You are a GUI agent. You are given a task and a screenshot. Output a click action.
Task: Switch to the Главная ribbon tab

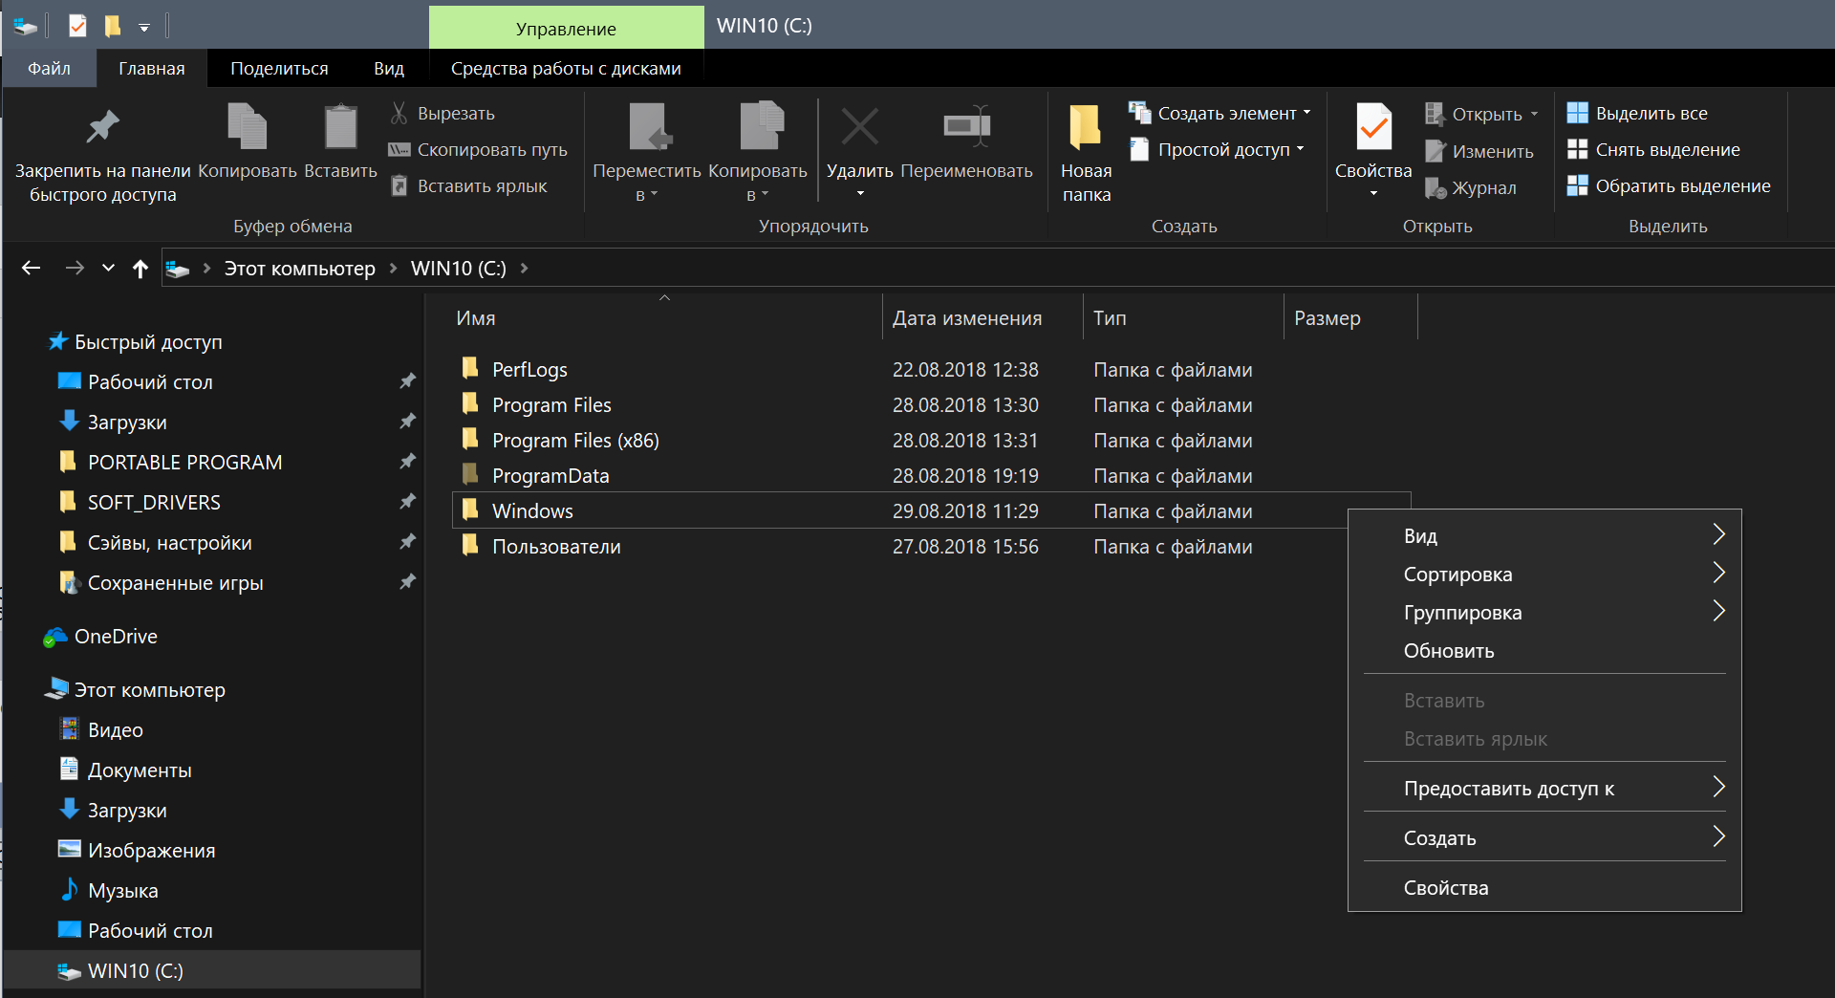152,68
